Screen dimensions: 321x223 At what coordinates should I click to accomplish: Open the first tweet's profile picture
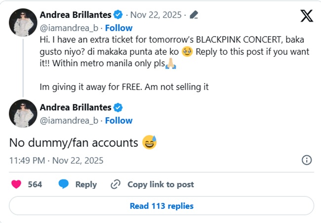(23, 22)
